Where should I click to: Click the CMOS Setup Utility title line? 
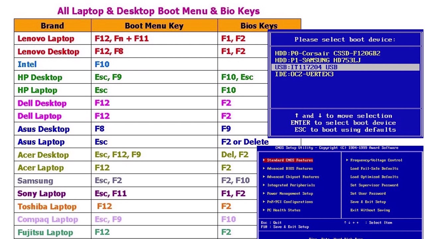pyautogui.click(x=337, y=148)
